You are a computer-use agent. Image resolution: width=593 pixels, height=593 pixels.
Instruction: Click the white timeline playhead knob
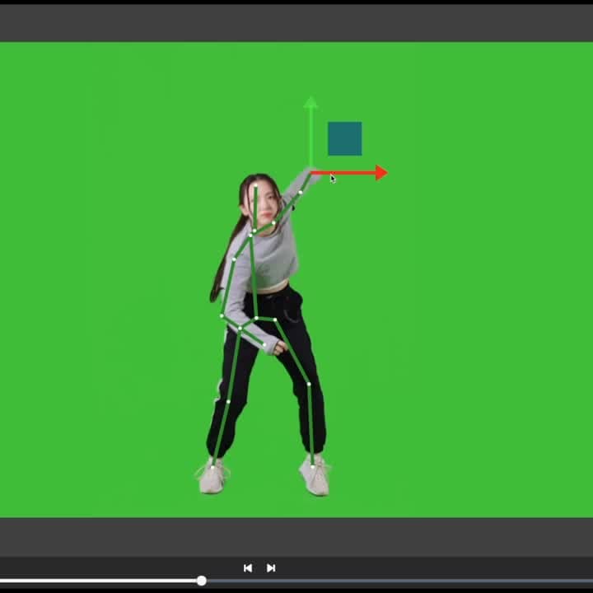tap(202, 581)
